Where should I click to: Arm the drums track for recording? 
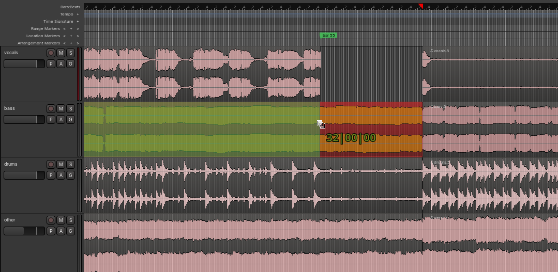(51, 165)
